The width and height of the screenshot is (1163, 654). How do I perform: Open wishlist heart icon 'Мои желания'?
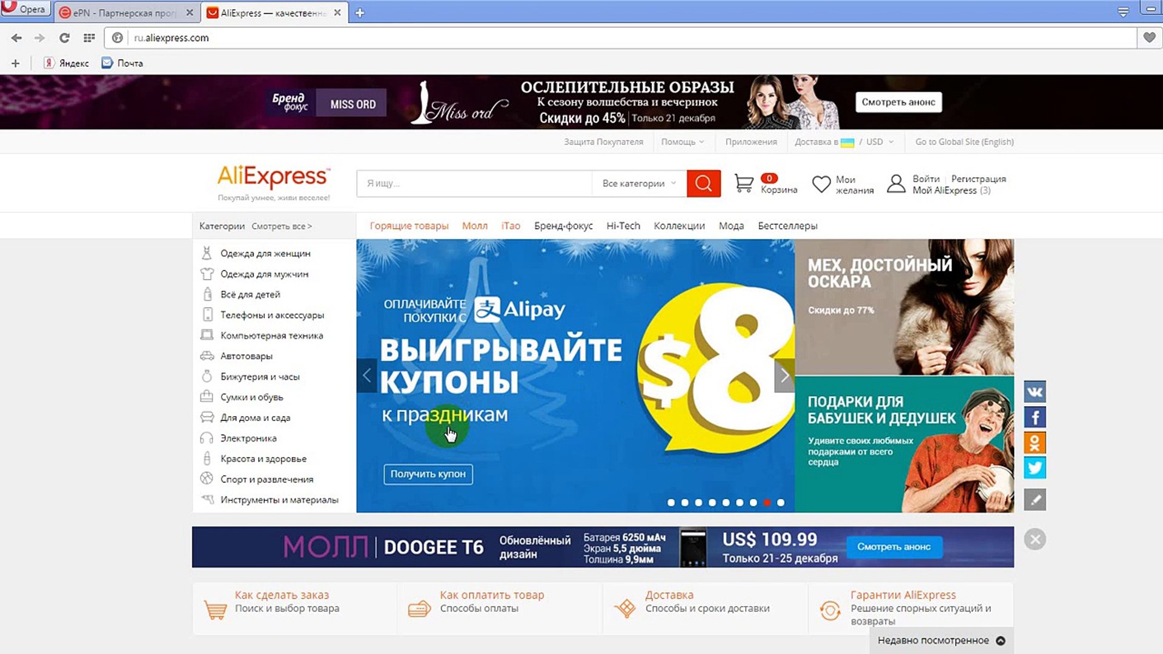(821, 184)
